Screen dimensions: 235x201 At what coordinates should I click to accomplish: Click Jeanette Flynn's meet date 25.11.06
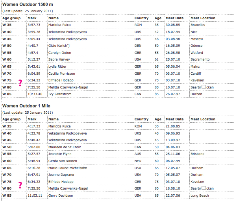173,154
